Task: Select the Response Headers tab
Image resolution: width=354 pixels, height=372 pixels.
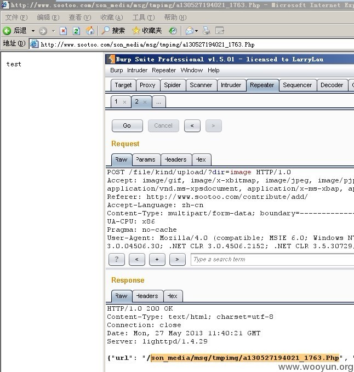Action: (x=147, y=296)
